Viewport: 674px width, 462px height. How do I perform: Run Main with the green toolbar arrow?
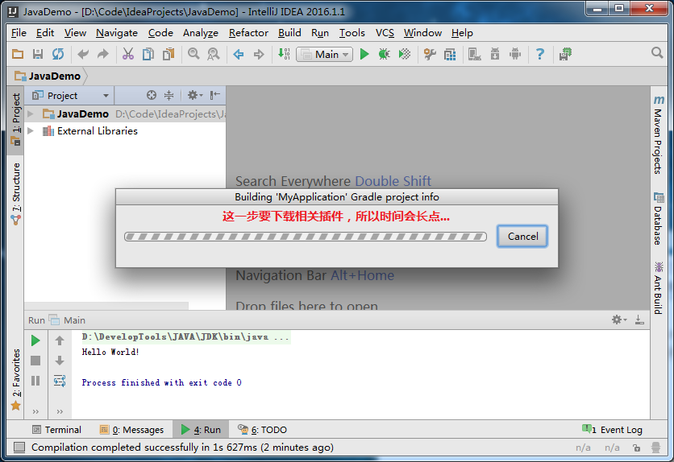[364, 54]
